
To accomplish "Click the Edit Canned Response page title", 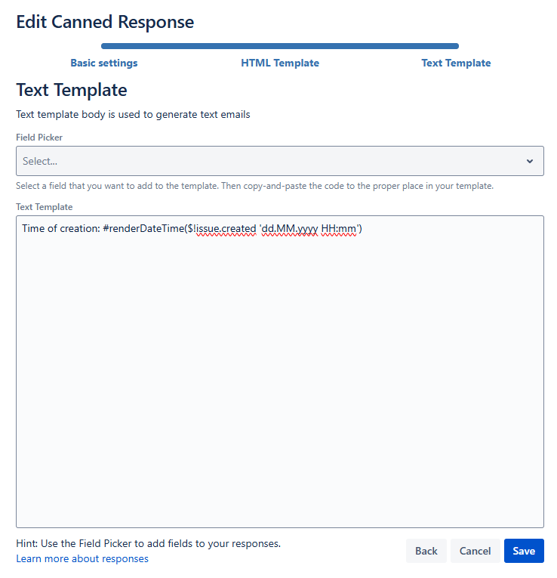I will tap(105, 22).
